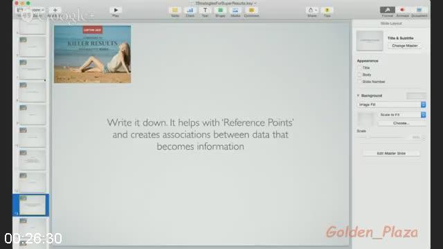Click the Choose... image button

tap(401, 123)
